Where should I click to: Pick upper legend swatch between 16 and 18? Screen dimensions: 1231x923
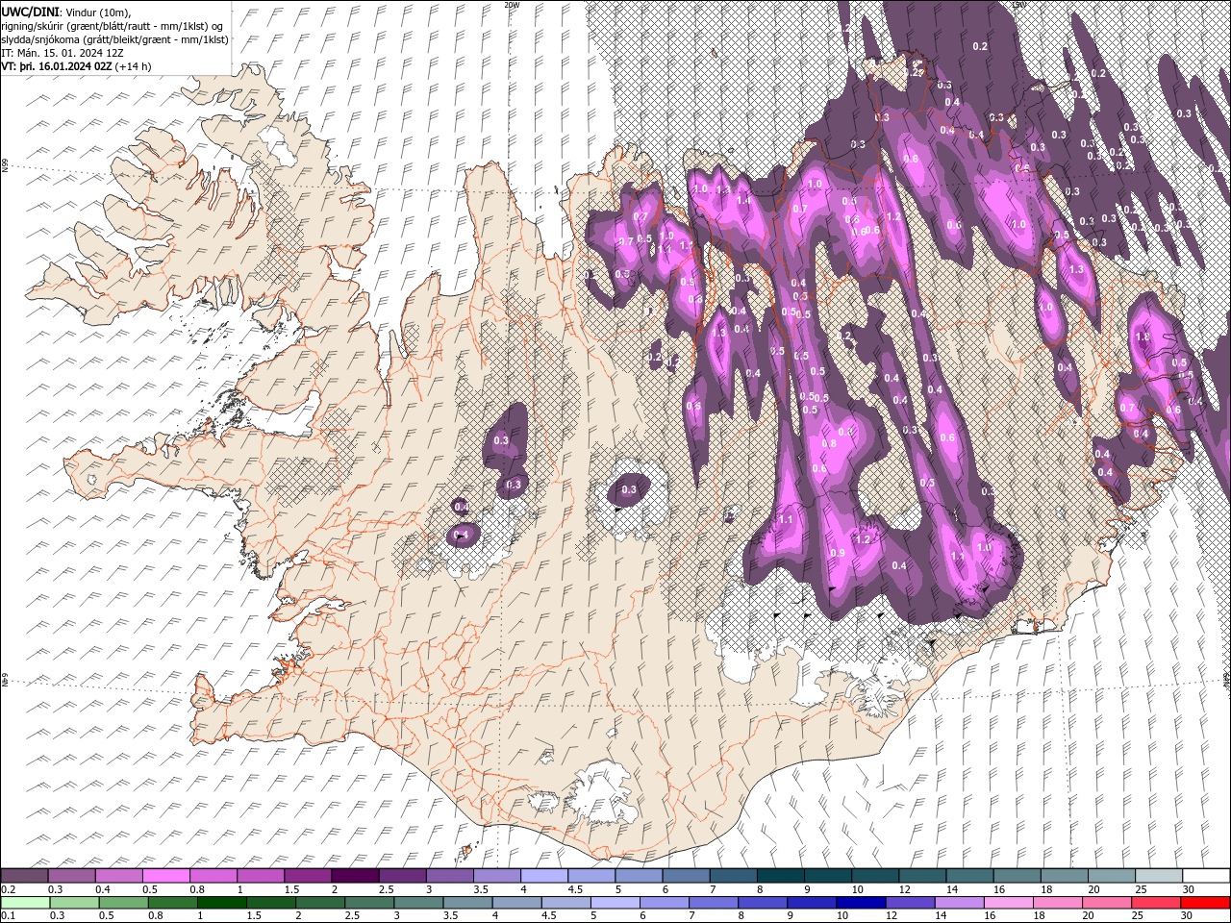1017,875
